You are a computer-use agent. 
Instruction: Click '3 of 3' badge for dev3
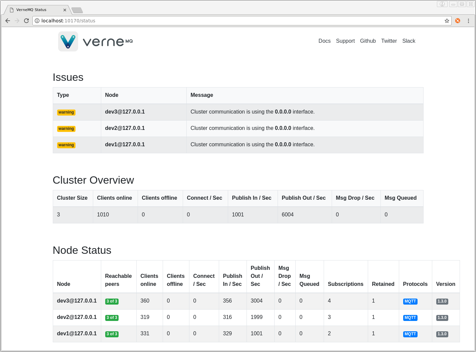(x=112, y=301)
